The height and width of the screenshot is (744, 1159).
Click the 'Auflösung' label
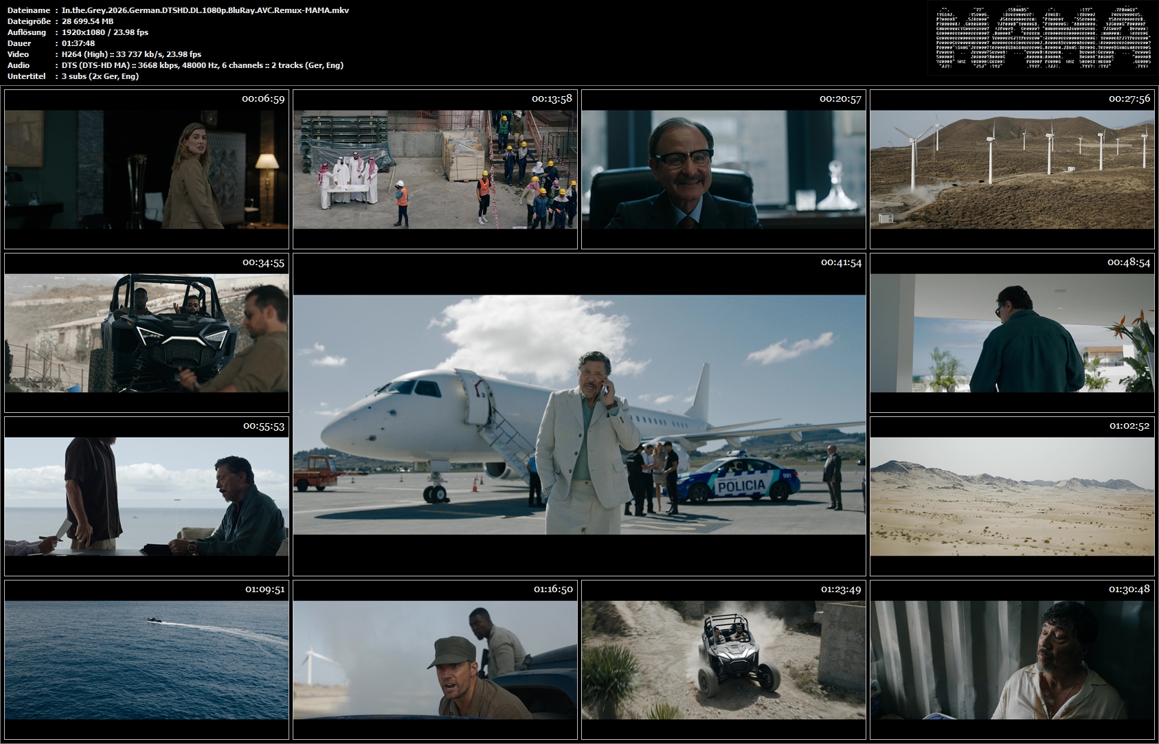pyautogui.click(x=27, y=32)
